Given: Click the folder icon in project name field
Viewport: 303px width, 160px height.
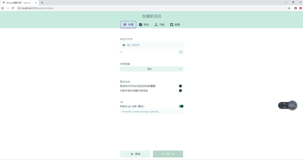Looking at the screenshot, I should tap(124, 45).
